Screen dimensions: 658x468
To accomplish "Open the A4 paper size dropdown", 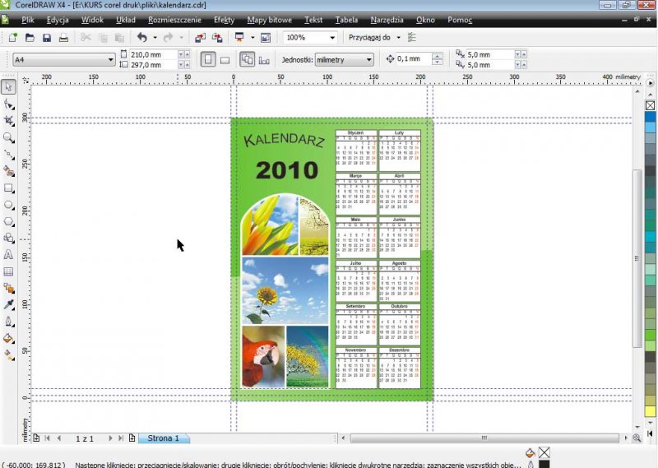I will pos(111,59).
